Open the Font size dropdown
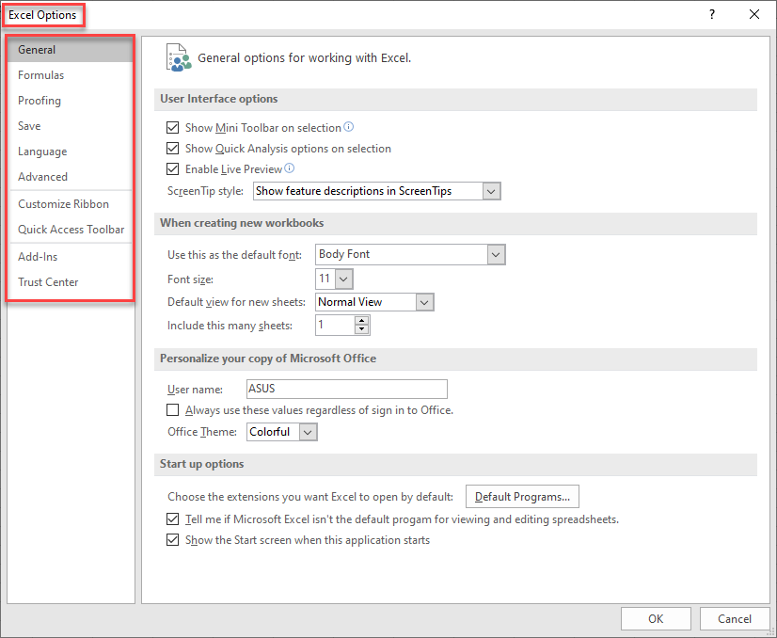This screenshot has height=638, width=777. (344, 279)
